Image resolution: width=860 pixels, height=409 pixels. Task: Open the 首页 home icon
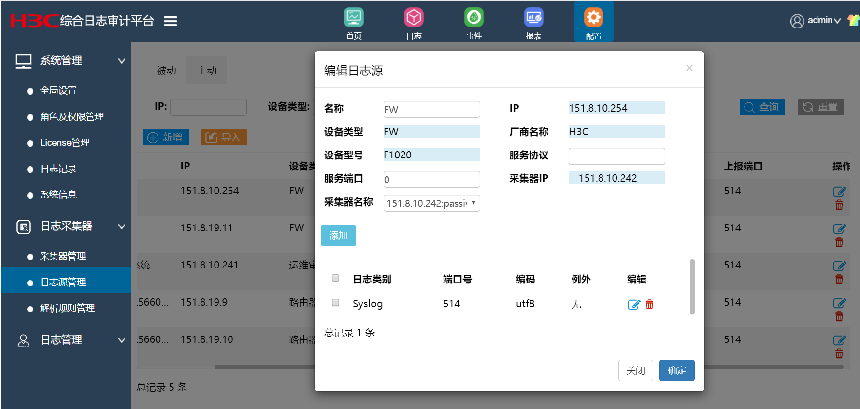[354, 18]
